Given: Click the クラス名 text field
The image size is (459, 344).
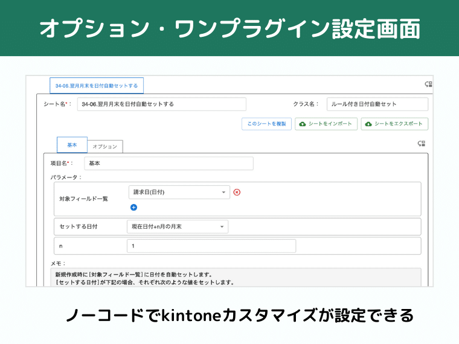Looking at the screenshot, I should pos(377,104).
